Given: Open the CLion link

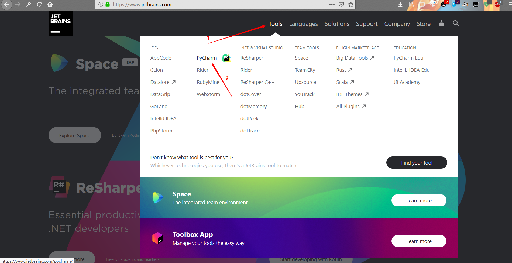Looking at the screenshot, I should 156,70.
